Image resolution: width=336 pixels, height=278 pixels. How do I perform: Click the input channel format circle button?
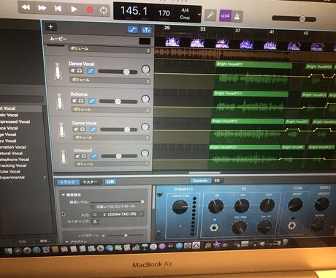[95, 214]
